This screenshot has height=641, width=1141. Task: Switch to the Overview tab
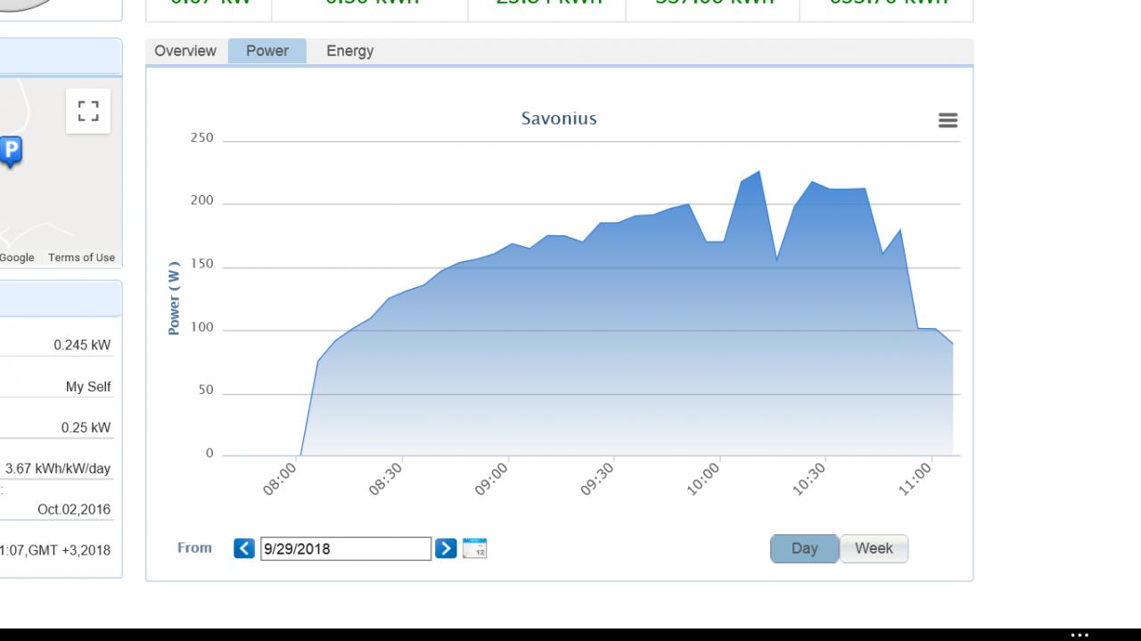pyautogui.click(x=185, y=51)
